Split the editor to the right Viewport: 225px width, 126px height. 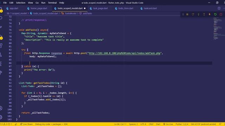pos(219,8)
